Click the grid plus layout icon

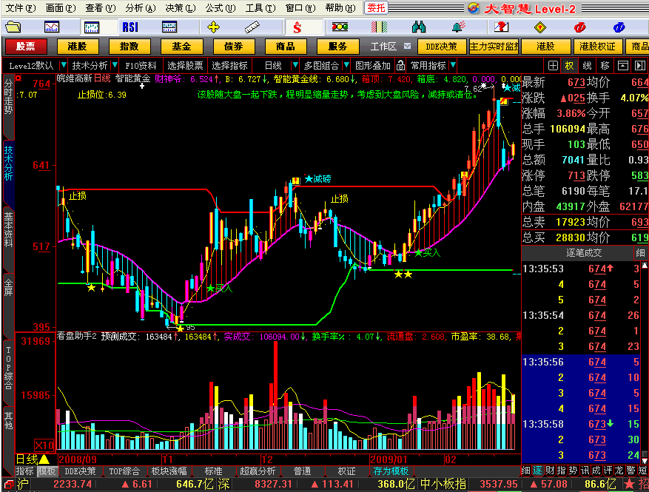553,65
